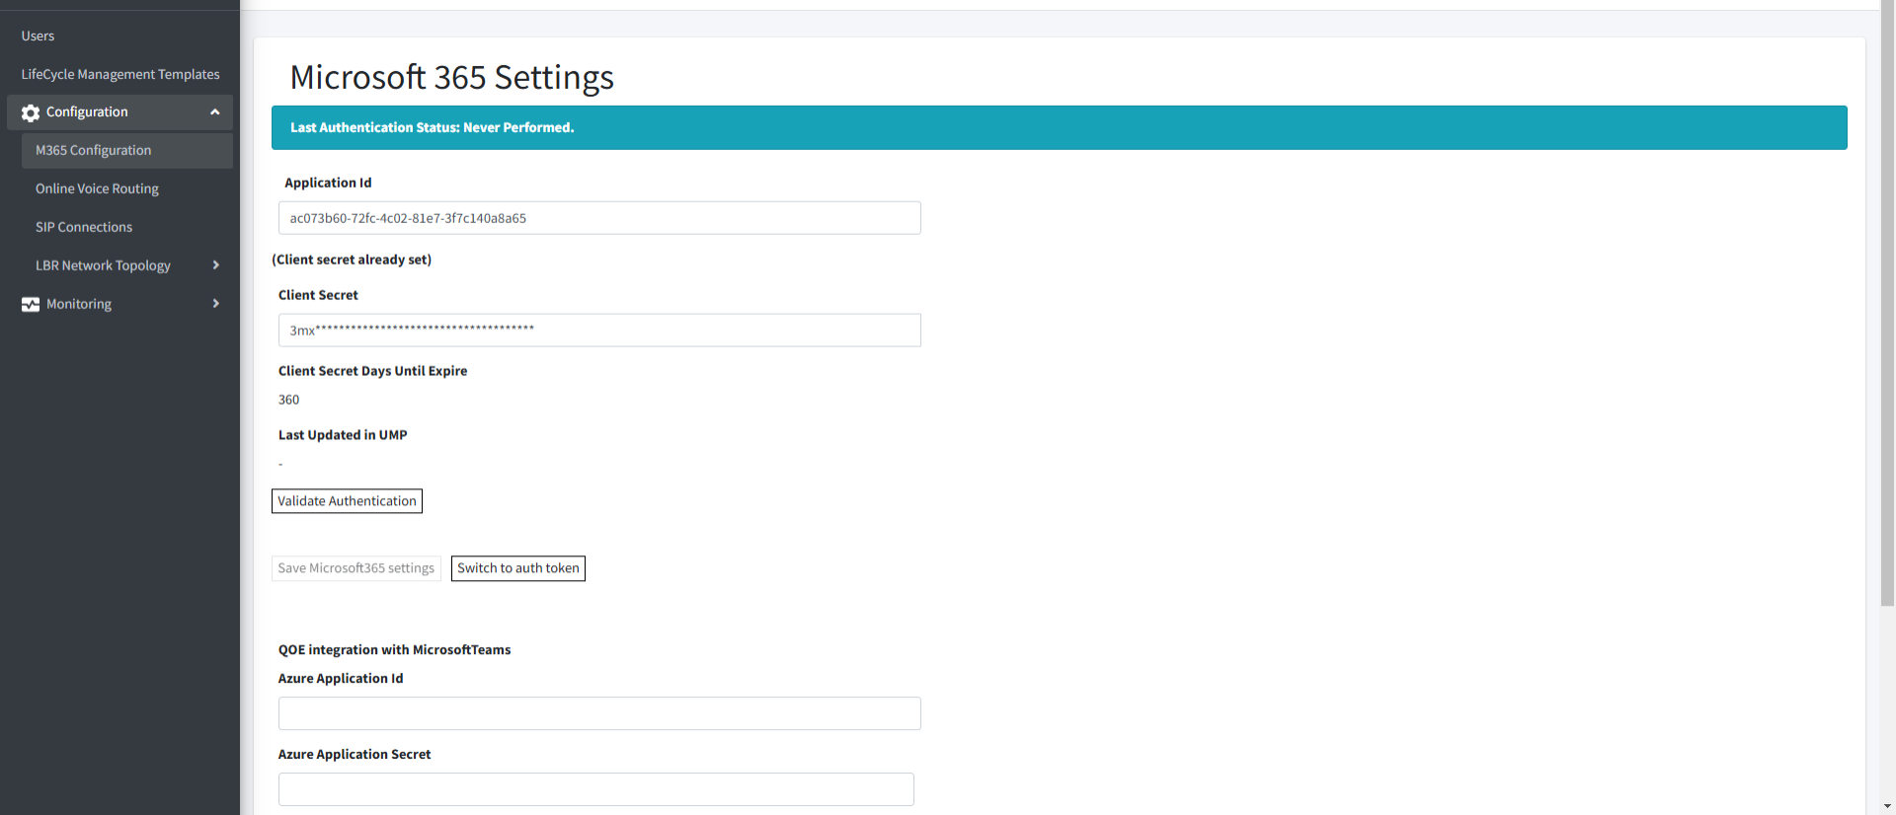Expand the LBR Network Topology submenu arrow

(215, 265)
